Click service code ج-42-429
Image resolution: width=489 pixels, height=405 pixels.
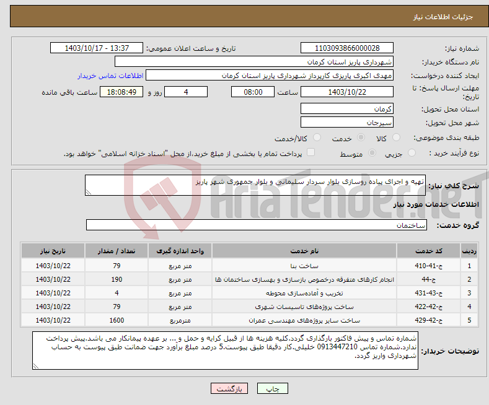click(429, 320)
